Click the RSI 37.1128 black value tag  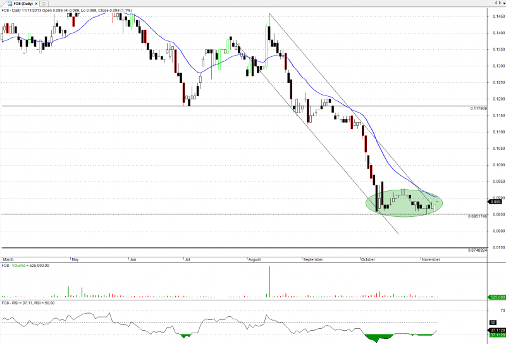(x=496, y=330)
